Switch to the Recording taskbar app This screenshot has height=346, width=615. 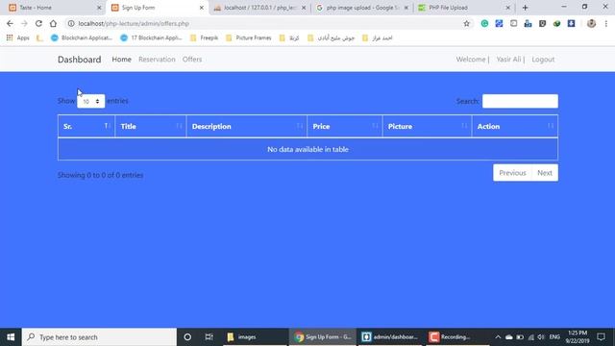pos(457,337)
